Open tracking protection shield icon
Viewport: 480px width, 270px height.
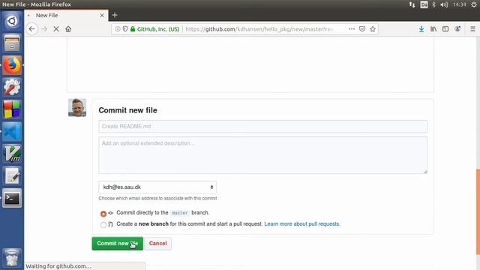point(125,29)
